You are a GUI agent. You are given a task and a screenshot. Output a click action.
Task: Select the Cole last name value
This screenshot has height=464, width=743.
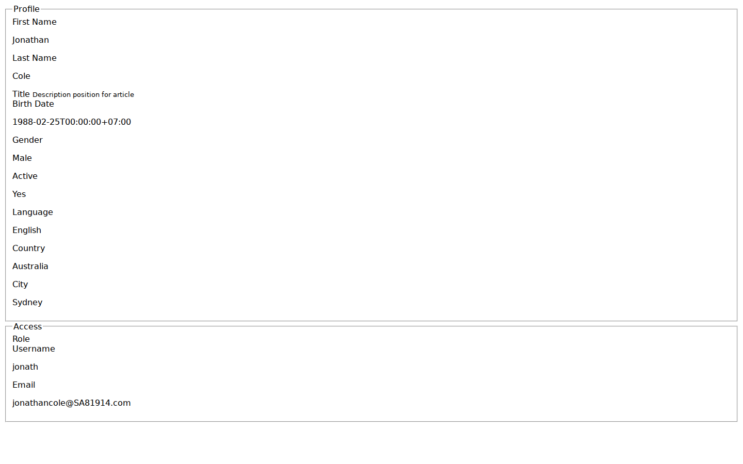point(21,76)
